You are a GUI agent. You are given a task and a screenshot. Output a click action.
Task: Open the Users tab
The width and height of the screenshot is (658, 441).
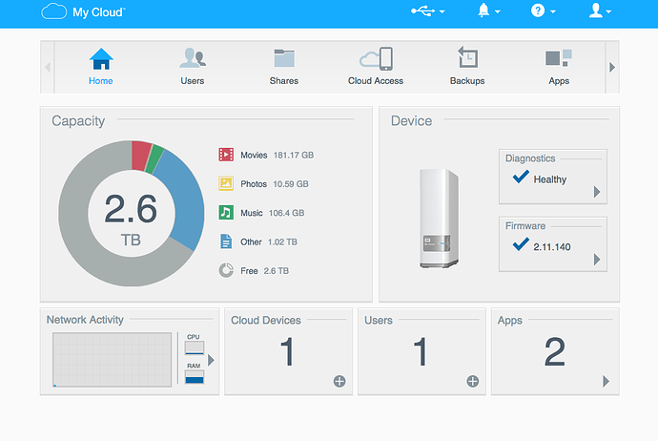coord(193,67)
